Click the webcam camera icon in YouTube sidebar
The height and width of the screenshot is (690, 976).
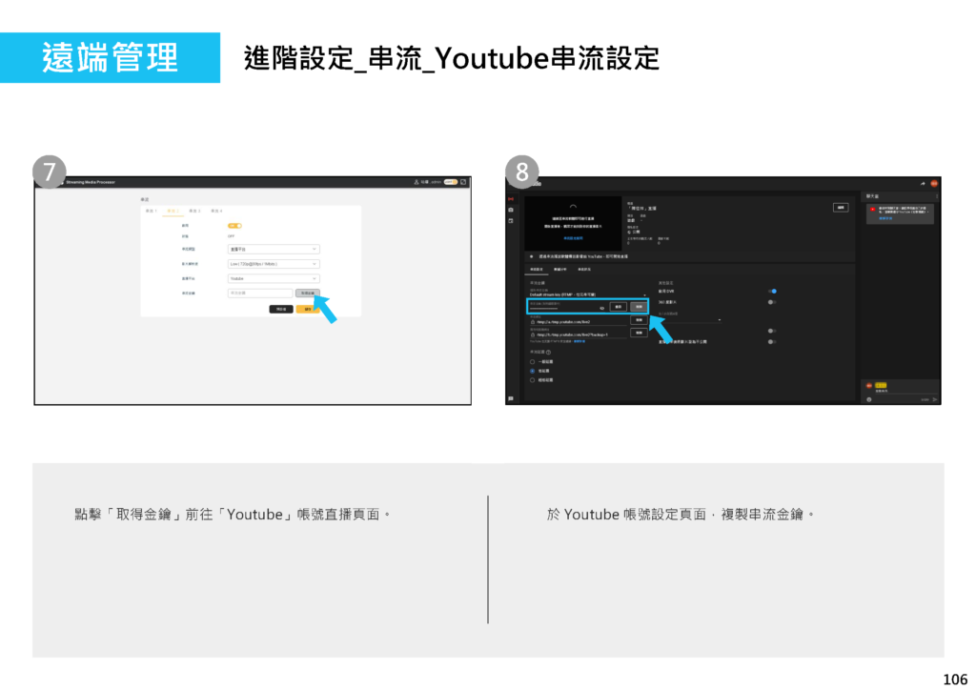(x=511, y=210)
